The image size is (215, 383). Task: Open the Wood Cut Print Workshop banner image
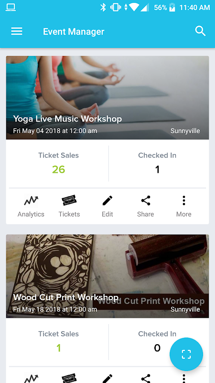[x=107, y=276]
